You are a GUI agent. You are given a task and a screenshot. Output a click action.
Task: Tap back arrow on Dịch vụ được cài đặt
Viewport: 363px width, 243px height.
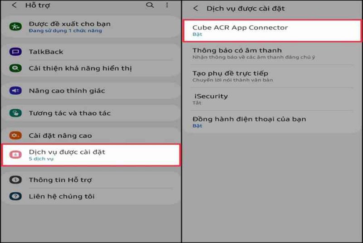pyautogui.click(x=196, y=9)
